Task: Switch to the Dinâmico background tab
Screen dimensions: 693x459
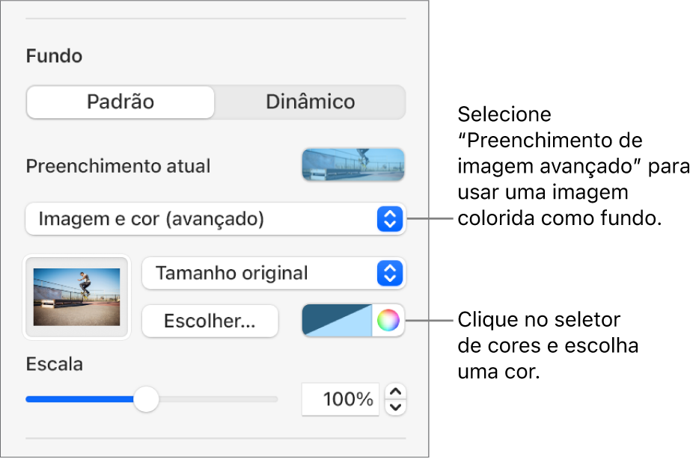Action: (x=310, y=102)
